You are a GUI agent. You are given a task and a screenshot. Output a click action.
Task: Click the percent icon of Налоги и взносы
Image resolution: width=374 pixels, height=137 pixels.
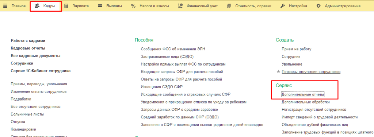(x=133, y=6)
